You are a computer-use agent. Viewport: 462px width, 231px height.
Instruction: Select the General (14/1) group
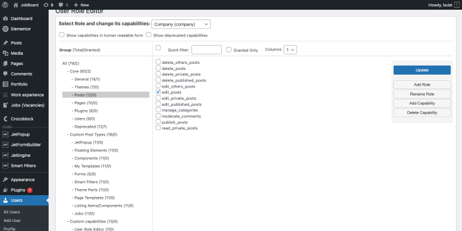(87, 79)
